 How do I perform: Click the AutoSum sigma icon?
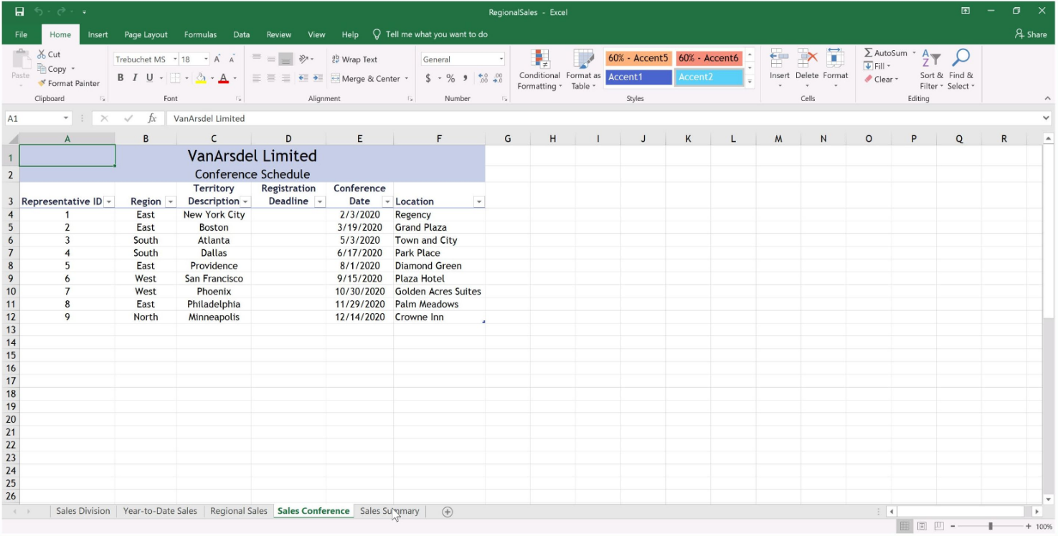[868, 53]
